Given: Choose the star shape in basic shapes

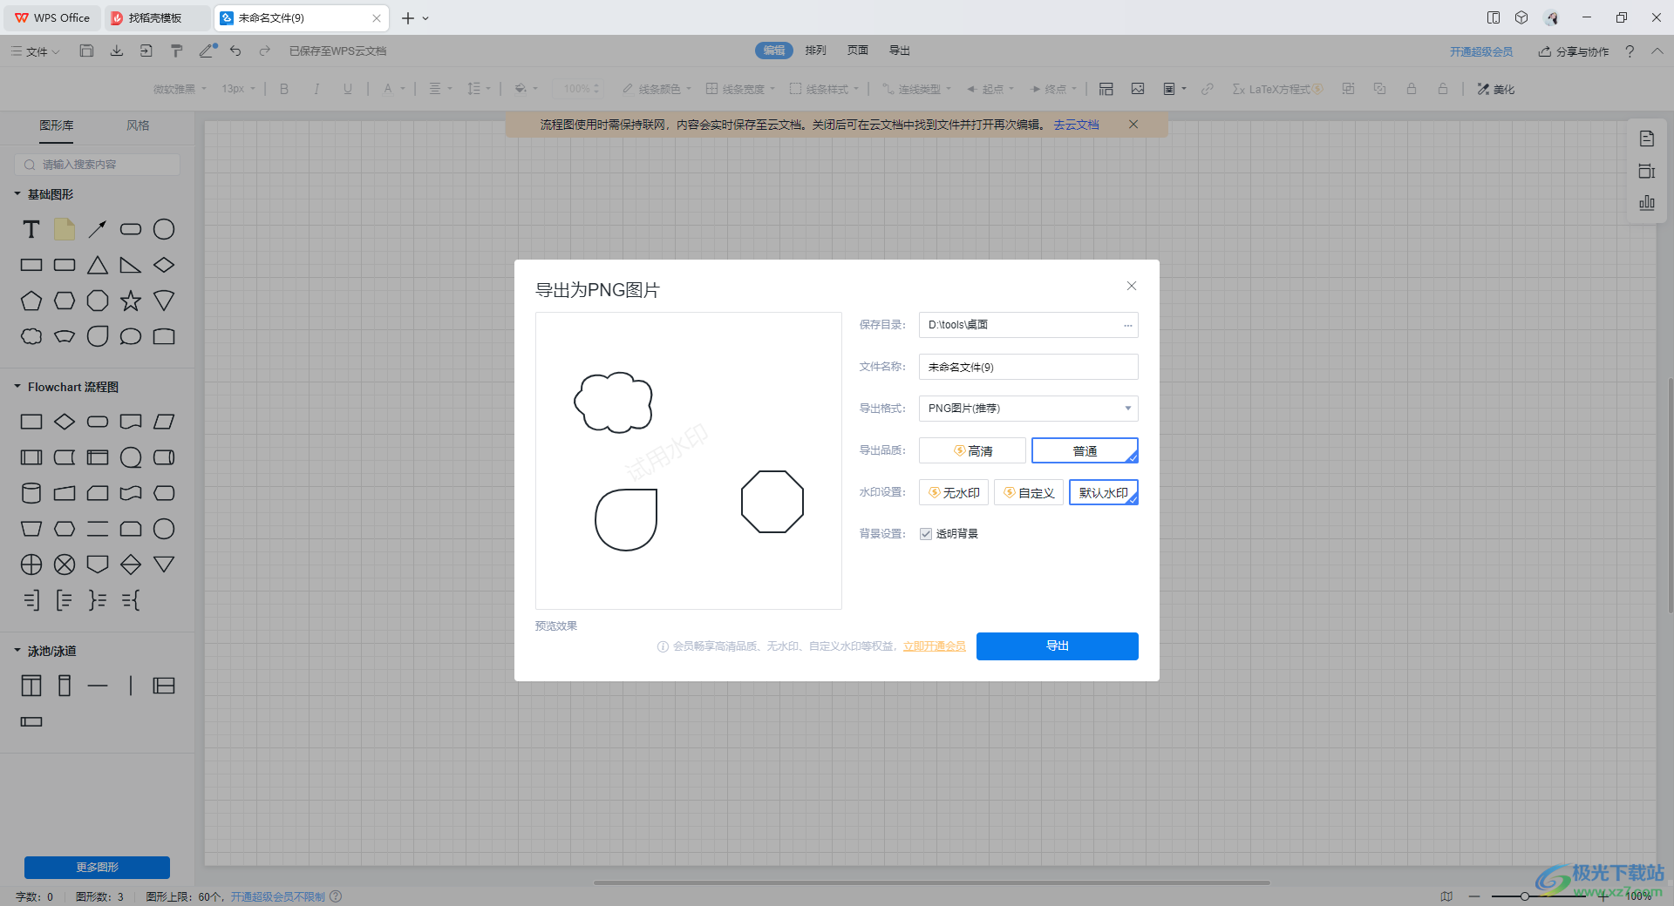Looking at the screenshot, I should pyautogui.click(x=131, y=301).
